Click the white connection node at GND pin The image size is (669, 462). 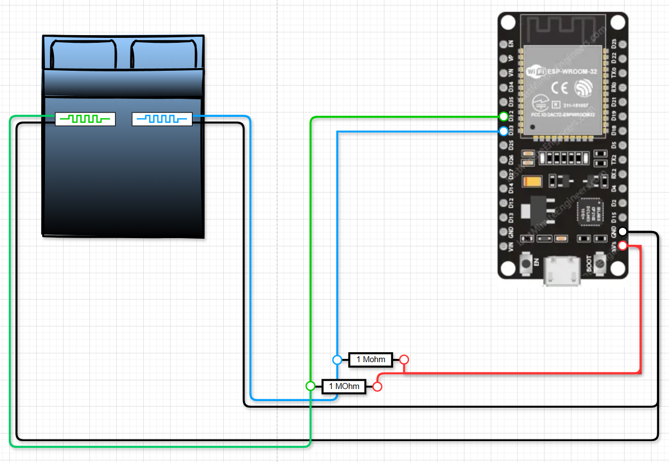(x=622, y=232)
